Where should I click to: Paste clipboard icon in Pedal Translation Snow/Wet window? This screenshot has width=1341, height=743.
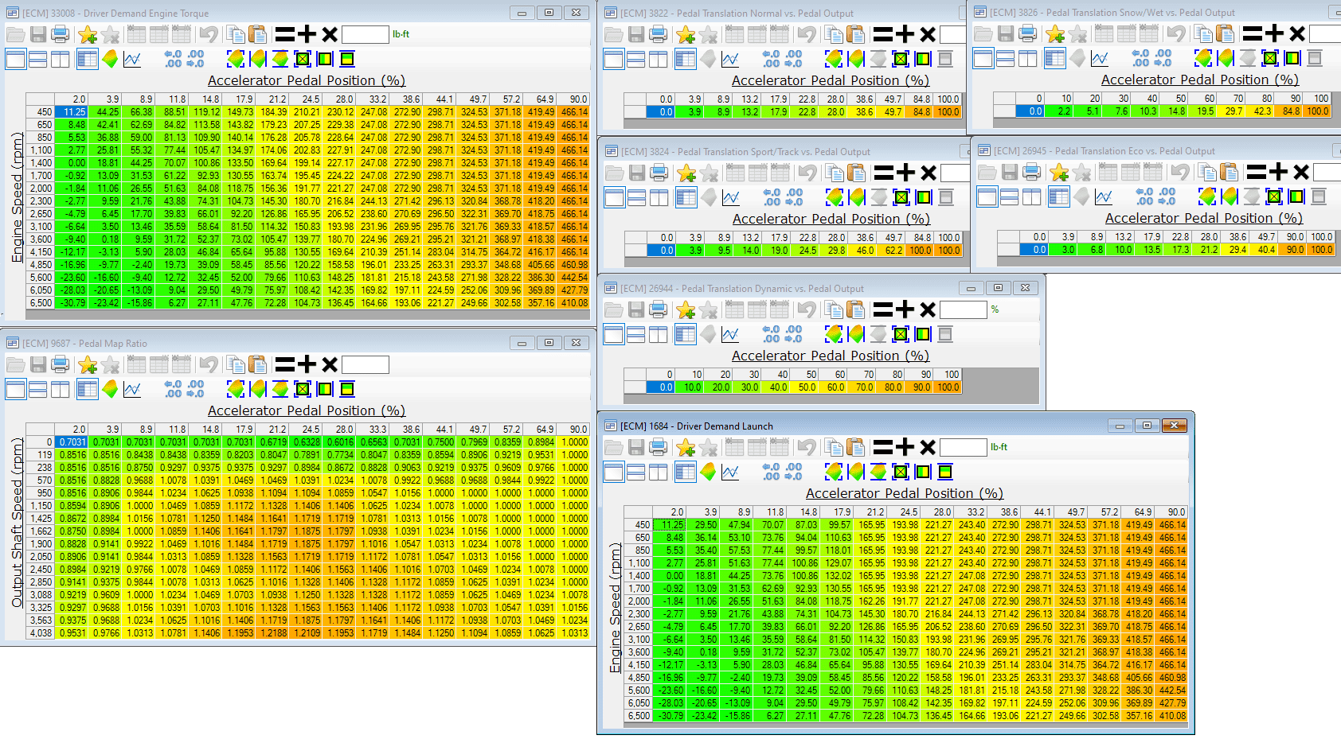click(1225, 33)
